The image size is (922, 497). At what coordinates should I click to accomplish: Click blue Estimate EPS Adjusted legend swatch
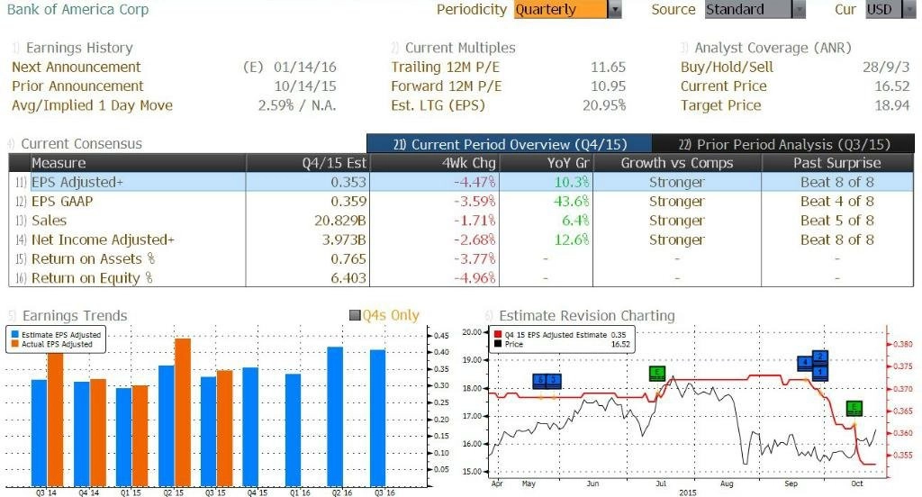[14, 335]
